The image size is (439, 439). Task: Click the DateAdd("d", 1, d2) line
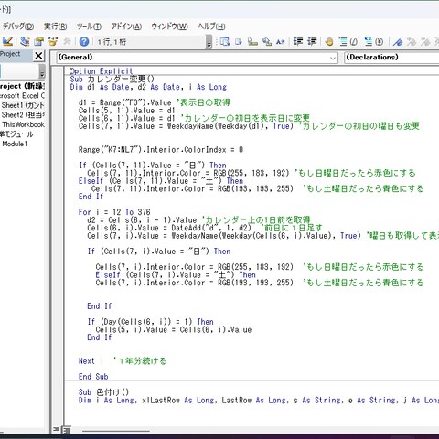click(x=205, y=228)
